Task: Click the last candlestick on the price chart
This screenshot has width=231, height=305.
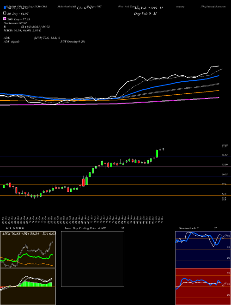Action: tap(163, 149)
